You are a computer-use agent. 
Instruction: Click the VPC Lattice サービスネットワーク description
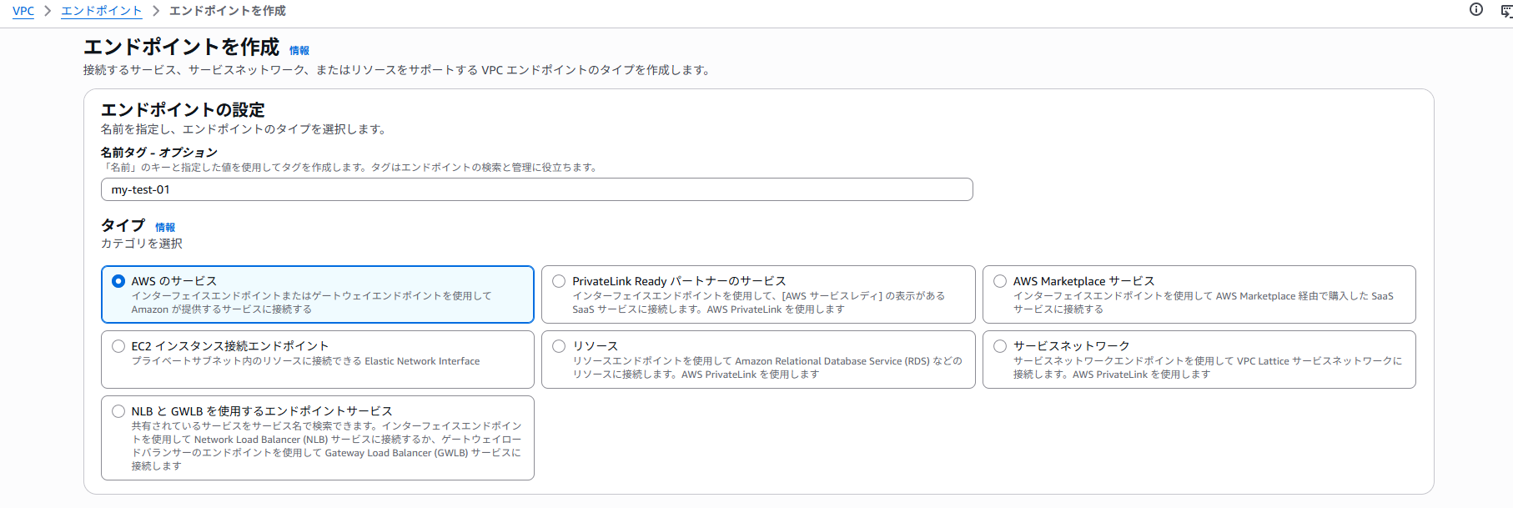point(1208,368)
